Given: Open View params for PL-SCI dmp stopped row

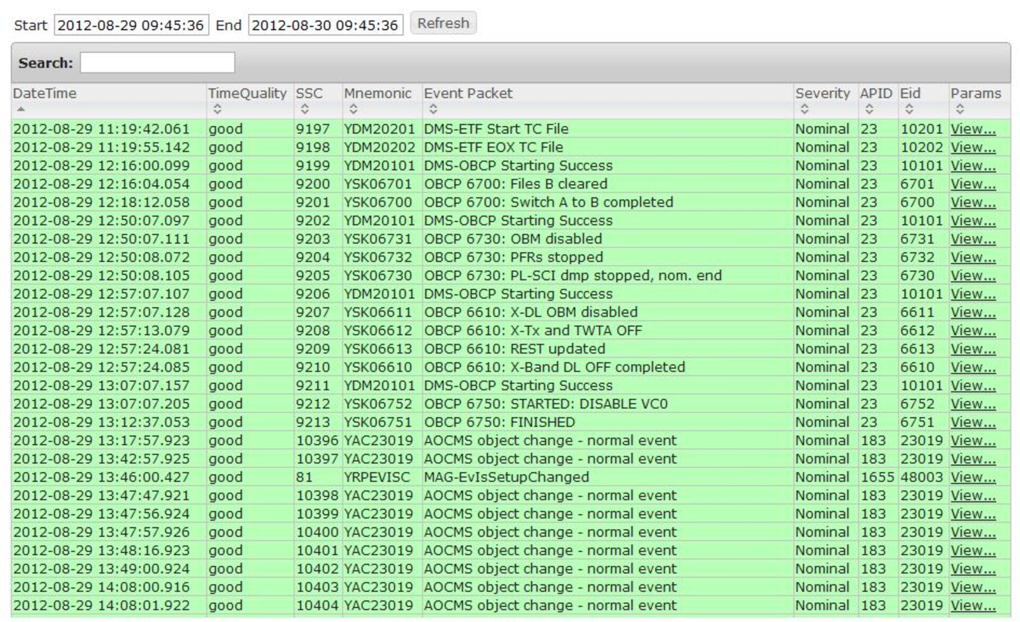Looking at the screenshot, I should [x=973, y=275].
